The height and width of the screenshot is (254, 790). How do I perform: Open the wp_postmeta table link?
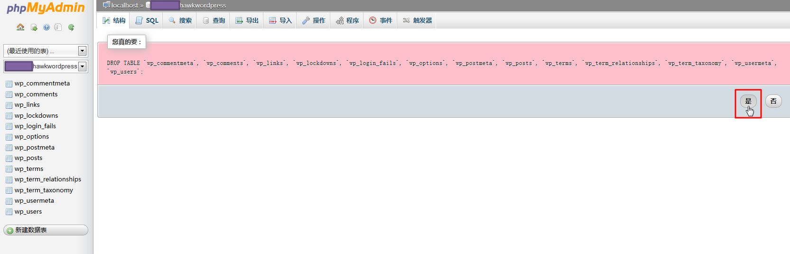pos(35,148)
